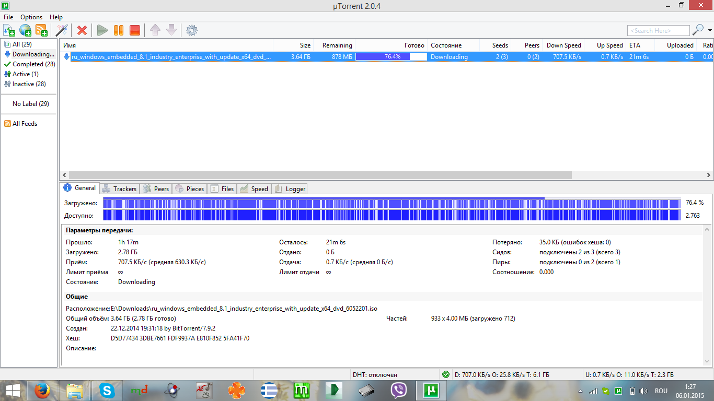Select Downloading category in the sidebar
The image size is (714, 401).
coord(29,54)
